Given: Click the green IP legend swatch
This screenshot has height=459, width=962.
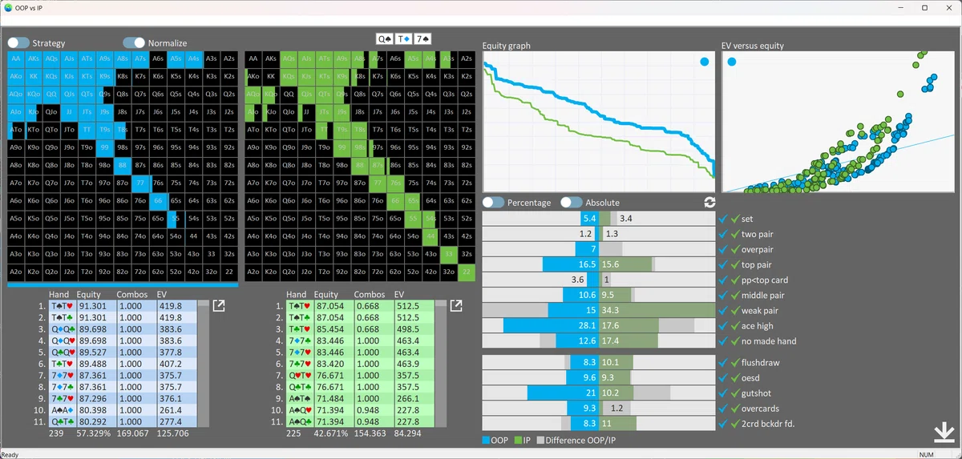Looking at the screenshot, I should pos(518,441).
